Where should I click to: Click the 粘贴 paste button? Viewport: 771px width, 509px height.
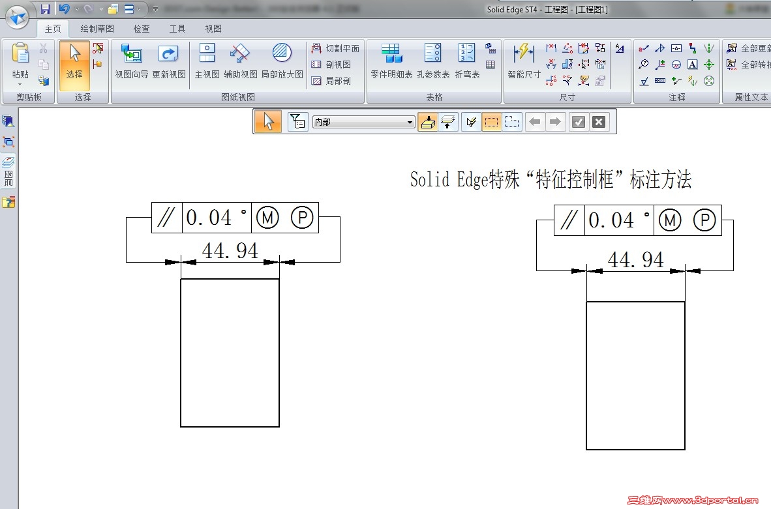click(21, 60)
